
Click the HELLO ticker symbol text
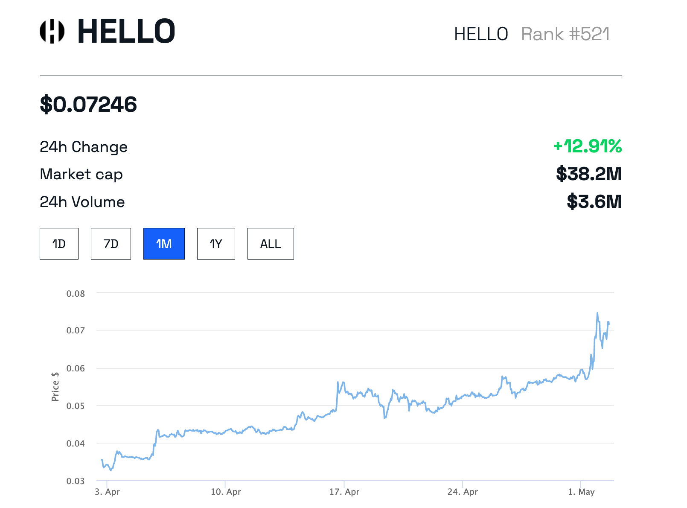coord(481,34)
